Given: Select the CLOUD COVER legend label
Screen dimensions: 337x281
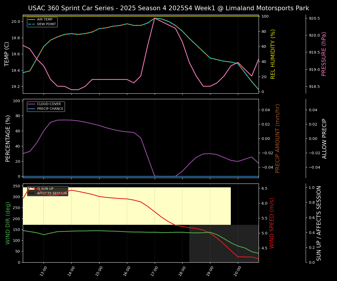Looking at the screenshot, I should coord(49,104).
